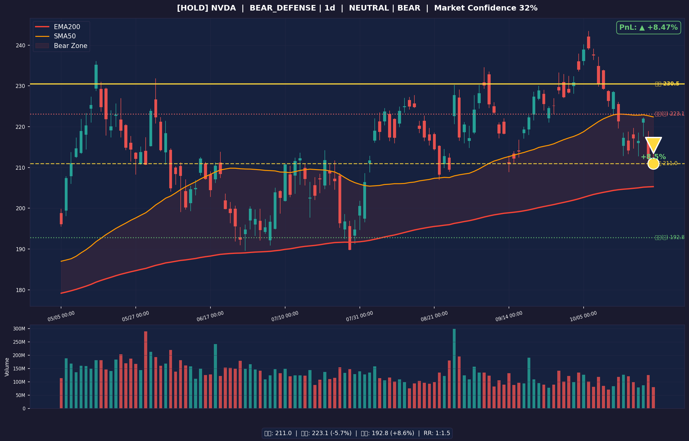Click the yellow circle entry marker
This screenshot has width=689, height=441.
653,164
